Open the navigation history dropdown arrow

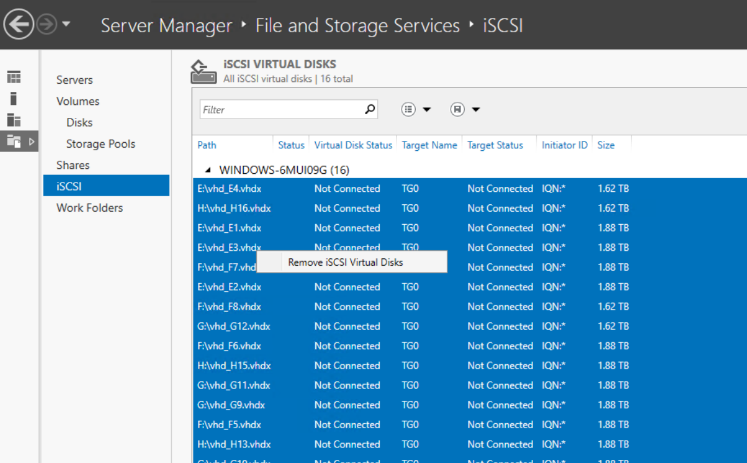tap(66, 25)
